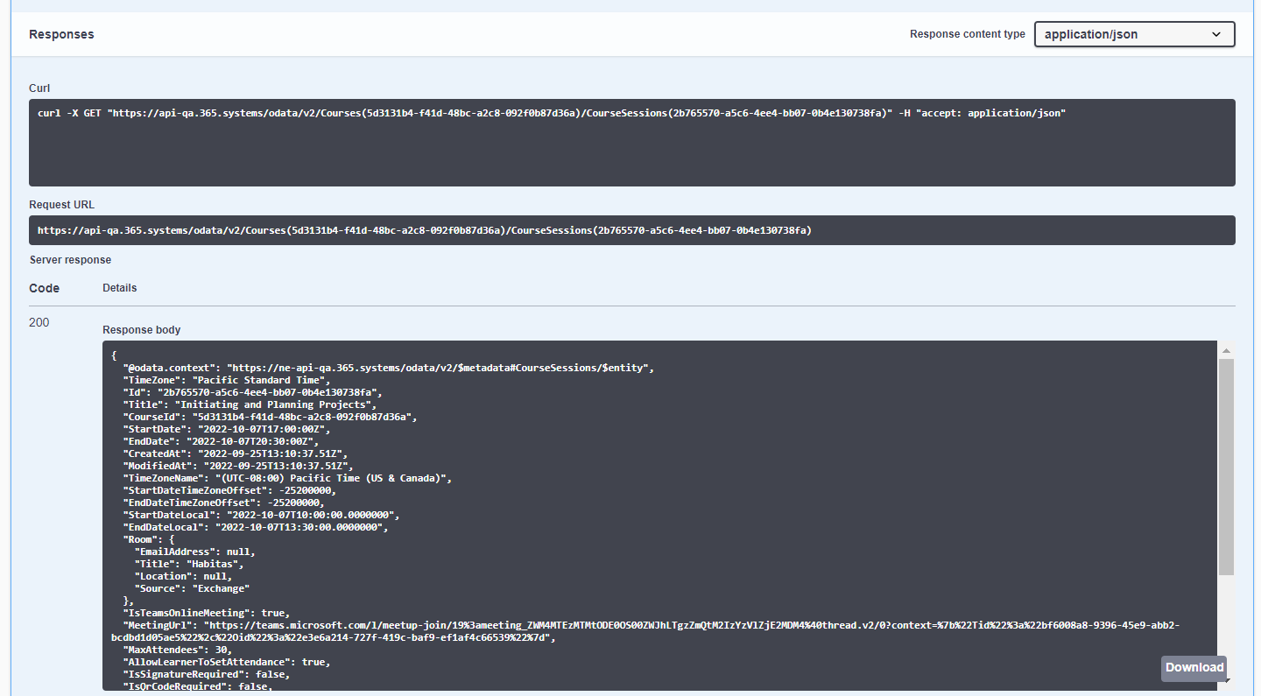1261x696 pixels.
Task: Click the "EmailAddress": null line
Action: tap(194, 552)
